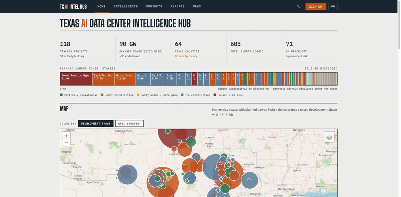Select large blue marker near El Paso
Screen dimensions: 401x197
(127, 174)
